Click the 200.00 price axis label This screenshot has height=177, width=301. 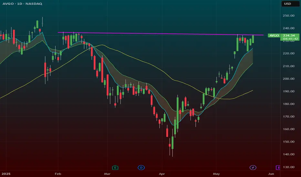288,79
